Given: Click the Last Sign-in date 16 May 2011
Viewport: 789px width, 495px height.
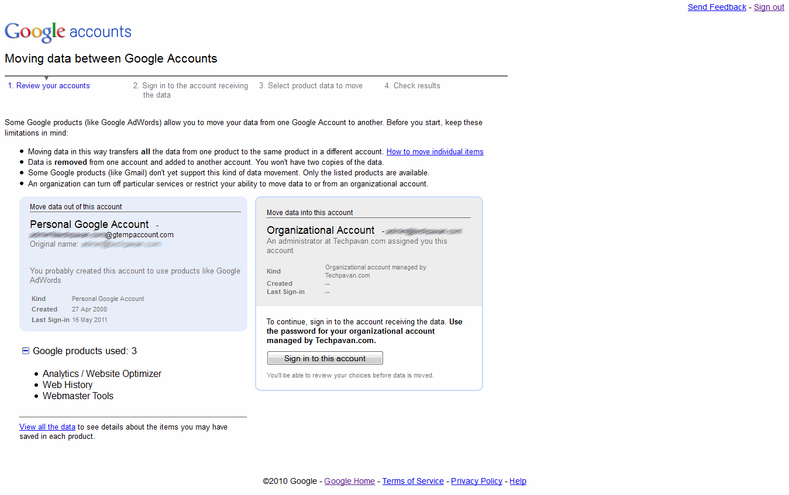Looking at the screenshot, I should pyautogui.click(x=89, y=320).
